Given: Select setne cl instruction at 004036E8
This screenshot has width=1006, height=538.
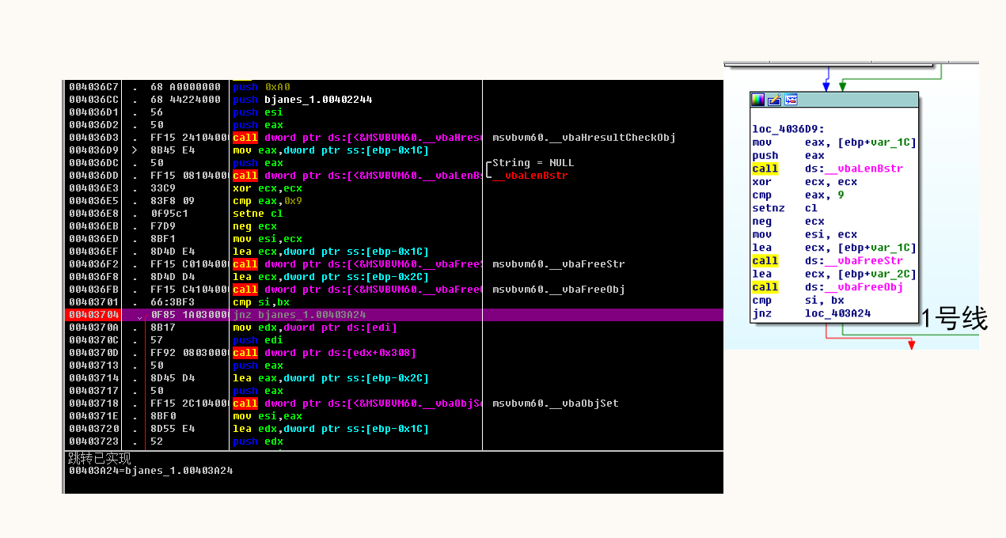Looking at the screenshot, I should (x=258, y=214).
